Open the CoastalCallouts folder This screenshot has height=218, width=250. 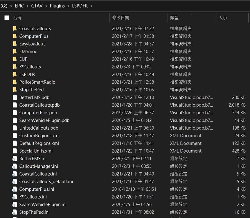click(35, 28)
